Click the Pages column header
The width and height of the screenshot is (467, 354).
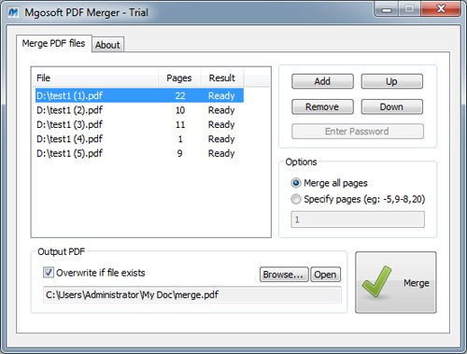[179, 78]
